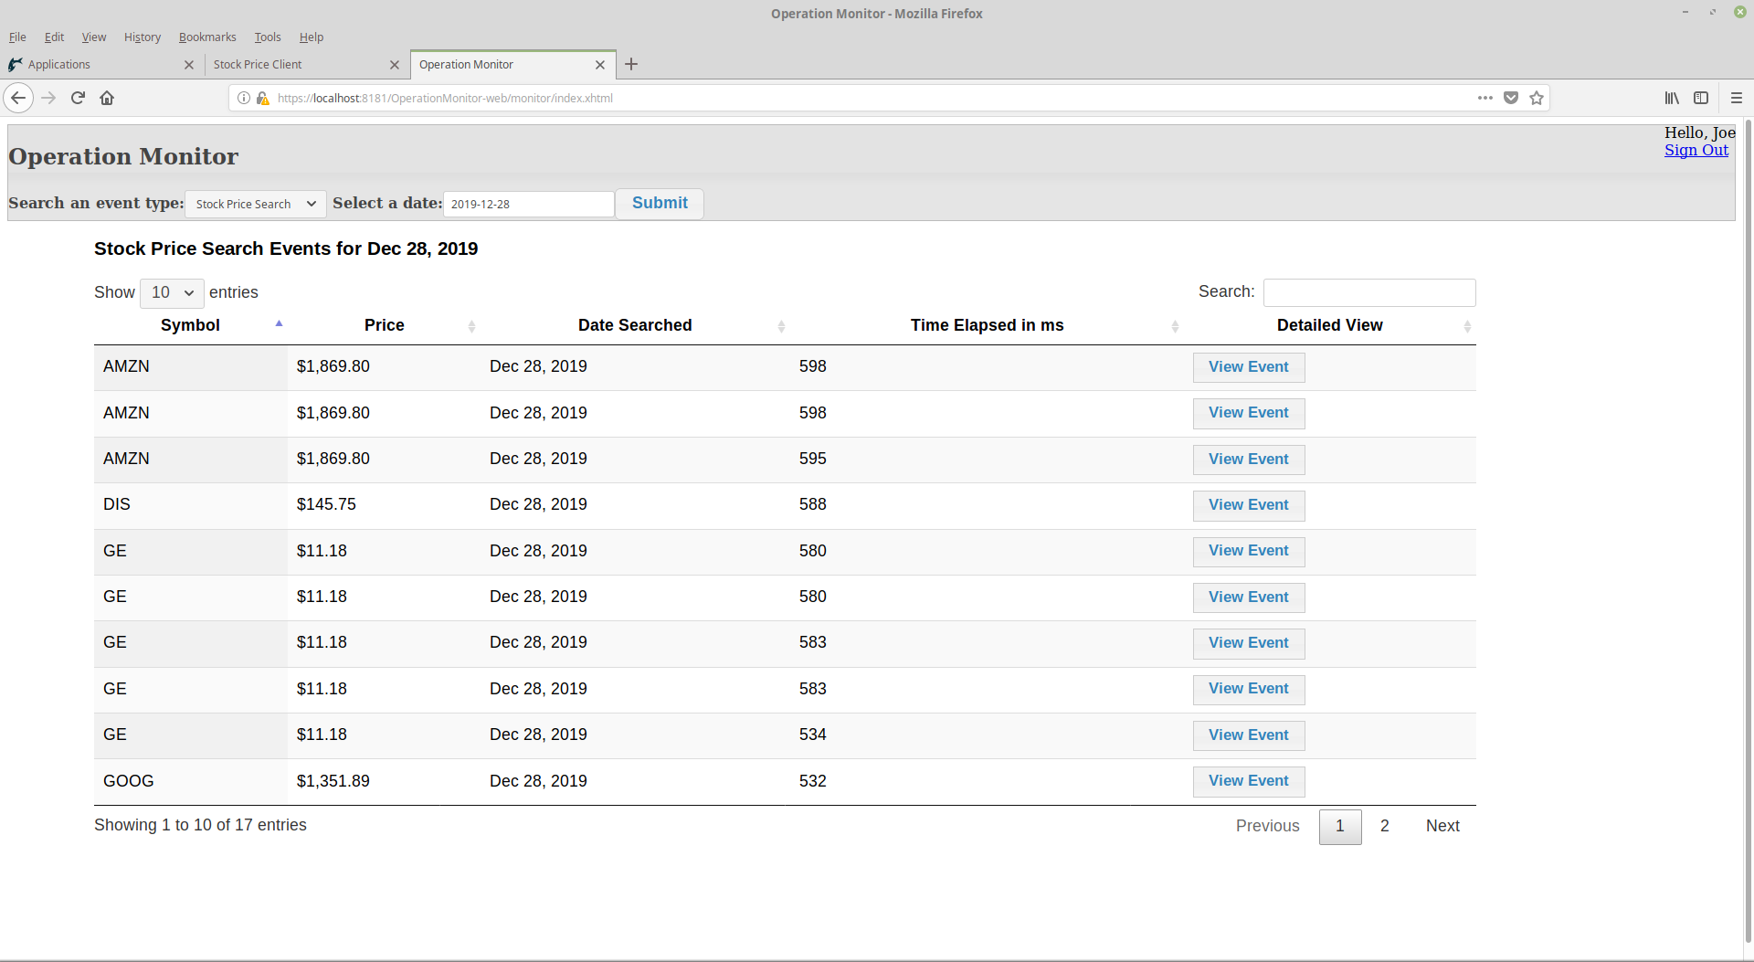This screenshot has width=1754, height=962.
Task: Open the History menu
Action: (x=143, y=37)
